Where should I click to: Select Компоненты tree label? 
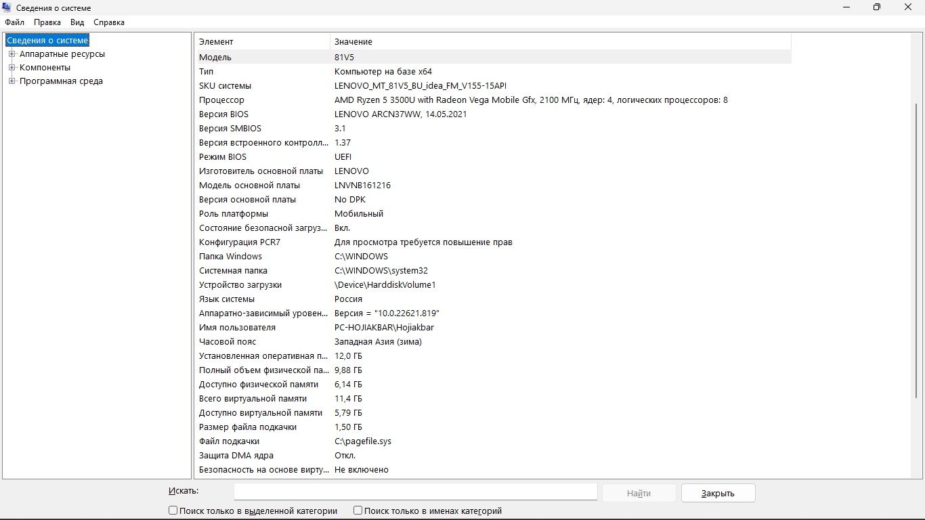tap(45, 68)
